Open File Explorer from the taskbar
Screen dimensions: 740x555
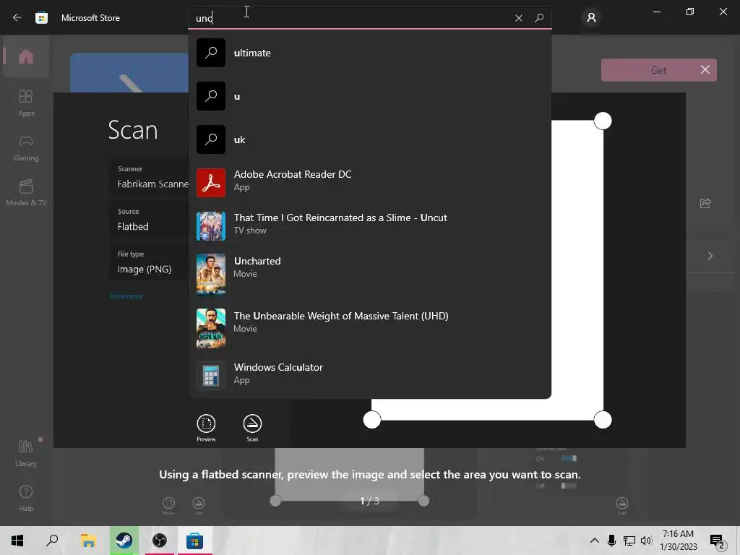tap(88, 541)
